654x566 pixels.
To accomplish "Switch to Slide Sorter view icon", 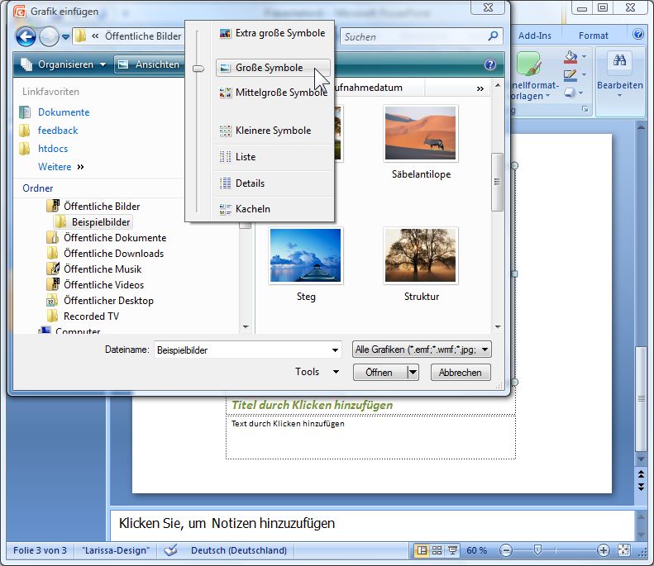I will coord(437,550).
